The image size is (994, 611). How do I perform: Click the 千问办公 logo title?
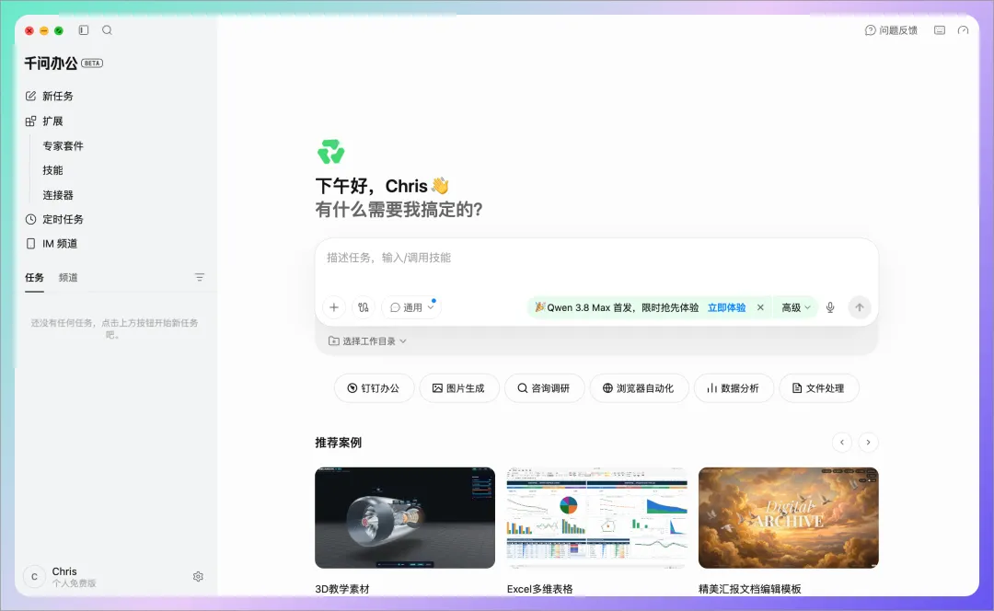(51, 63)
